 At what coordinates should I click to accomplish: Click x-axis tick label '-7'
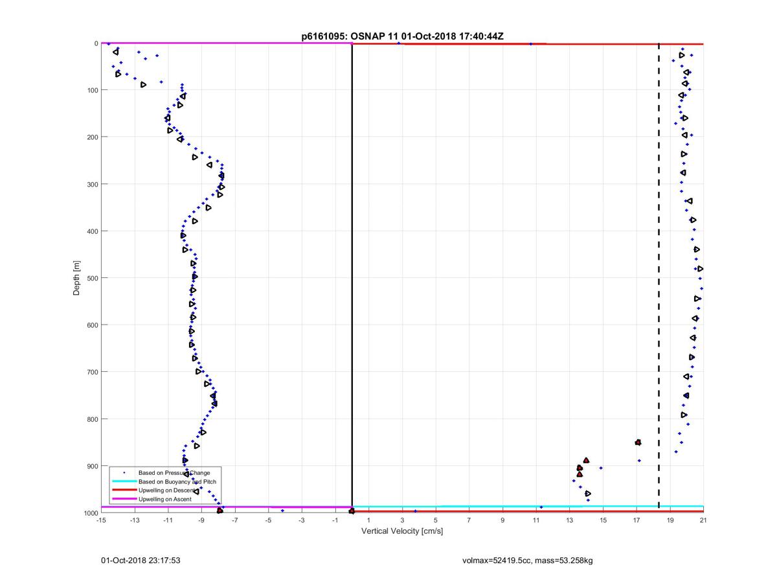[235, 520]
